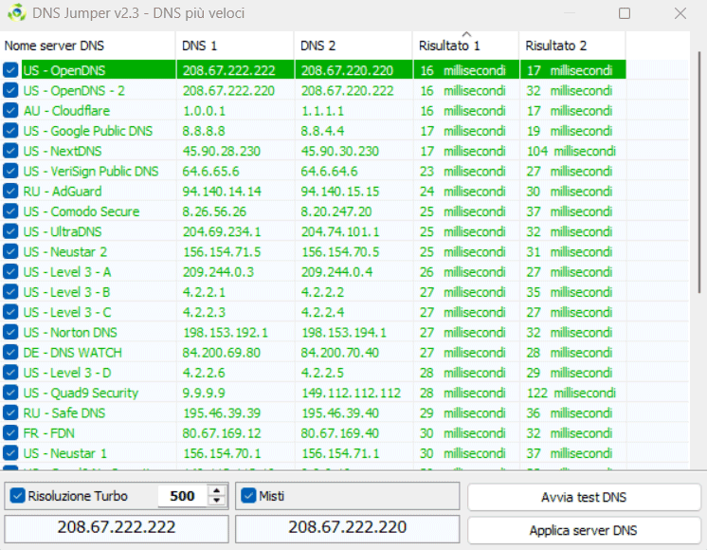
Task: Sort by Risultato 2 column header
Action: click(x=572, y=46)
